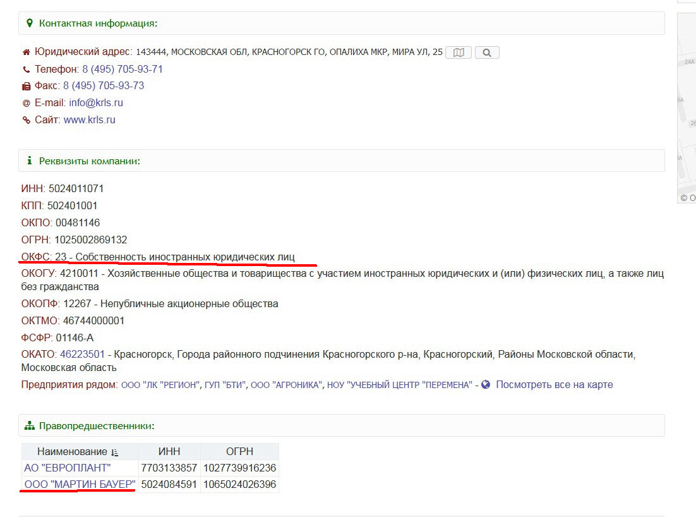Image resolution: width=696 pixels, height=517 pixels.
Task: Click fax number 8 (495) 705-93-73
Action: coord(104,86)
